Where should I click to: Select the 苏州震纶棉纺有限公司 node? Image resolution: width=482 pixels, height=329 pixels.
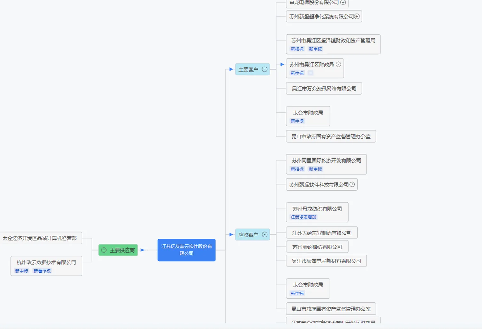click(x=317, y=247)
